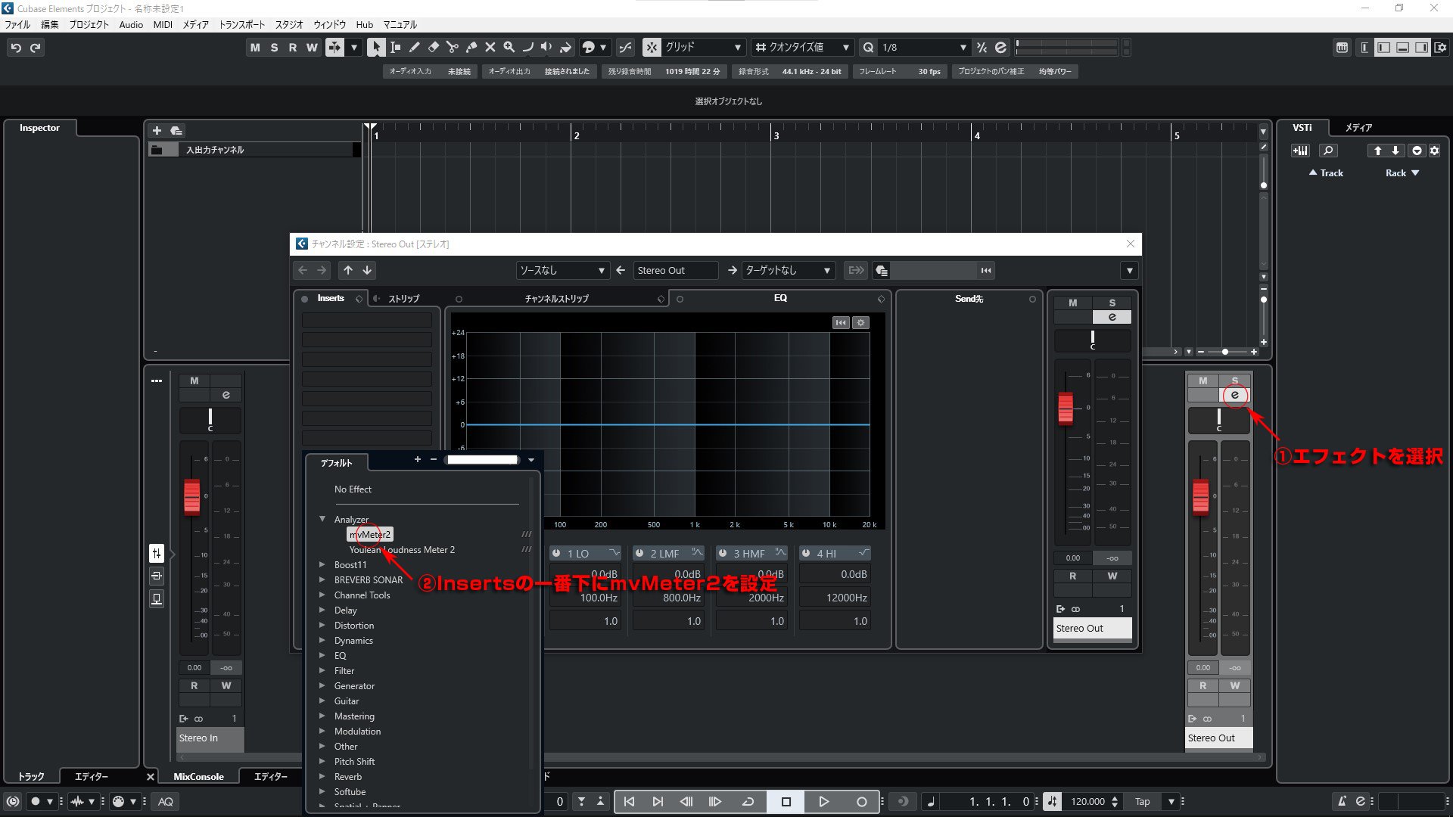This screenshot has height=817, width=1453.
Task: Open Stereo In edit channel settings 'e'
Action: click(226, 395)
